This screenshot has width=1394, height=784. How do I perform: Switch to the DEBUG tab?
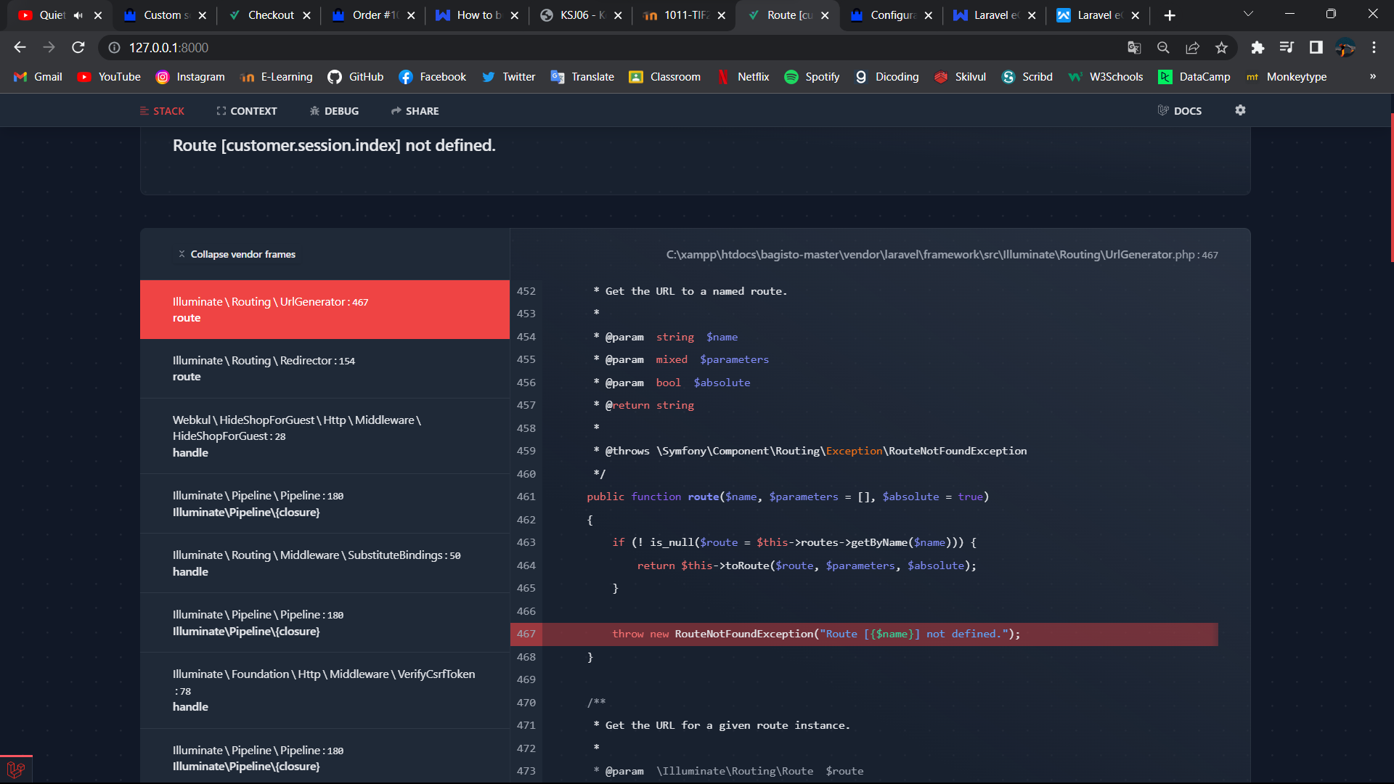334,111
